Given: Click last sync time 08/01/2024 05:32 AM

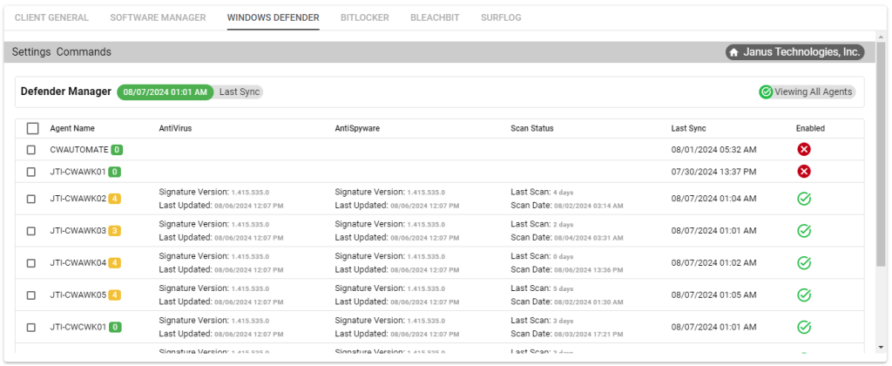Looking at the screenshot, I should 714,150.
